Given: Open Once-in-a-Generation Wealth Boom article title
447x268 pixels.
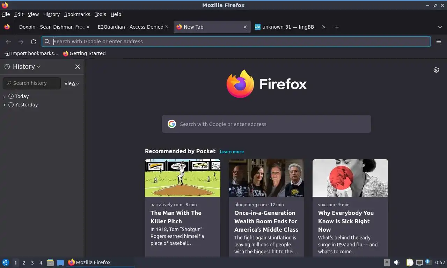Looking at the screenshot, I should click(266, 221).
